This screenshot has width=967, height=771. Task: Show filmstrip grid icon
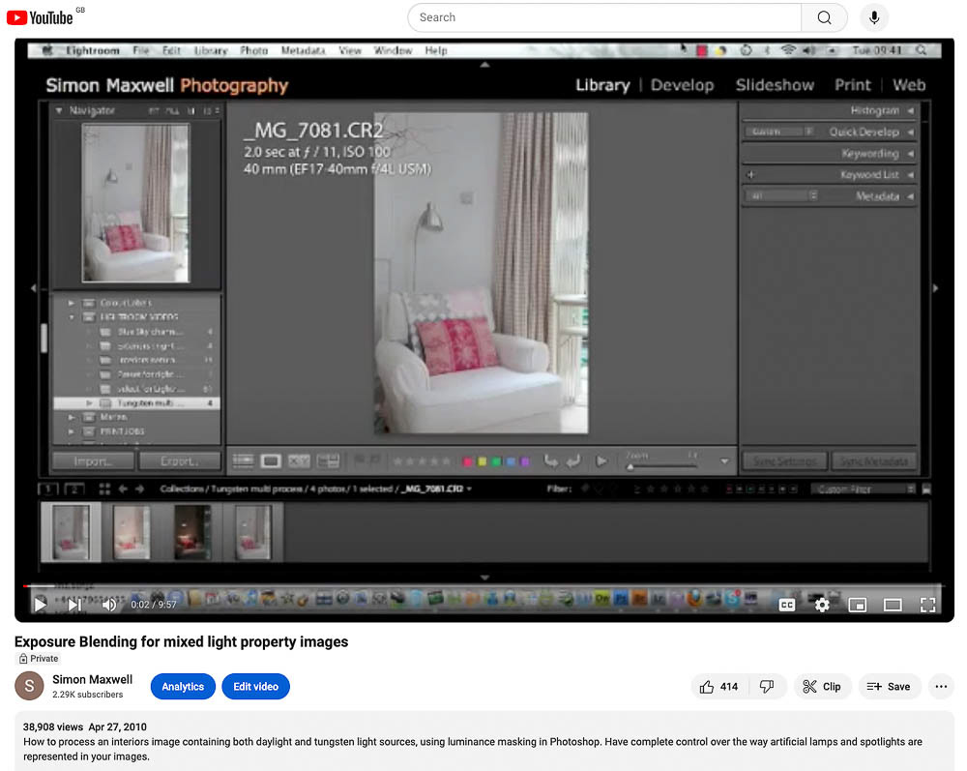tap(104, 489)
